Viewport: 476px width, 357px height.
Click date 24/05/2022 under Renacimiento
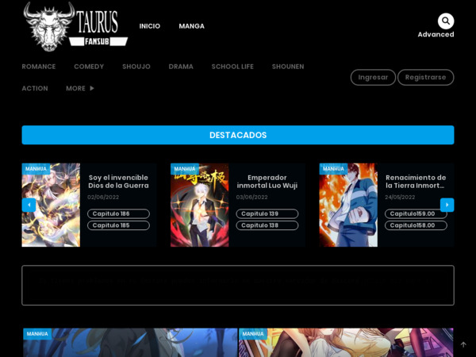400,198
